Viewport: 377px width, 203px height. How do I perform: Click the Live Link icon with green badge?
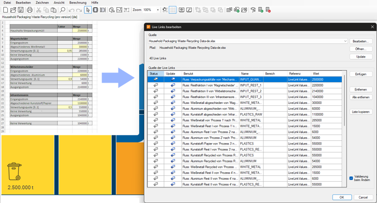236,10
